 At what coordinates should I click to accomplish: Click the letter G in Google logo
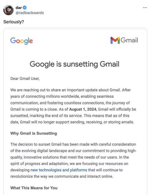[13, 40]
